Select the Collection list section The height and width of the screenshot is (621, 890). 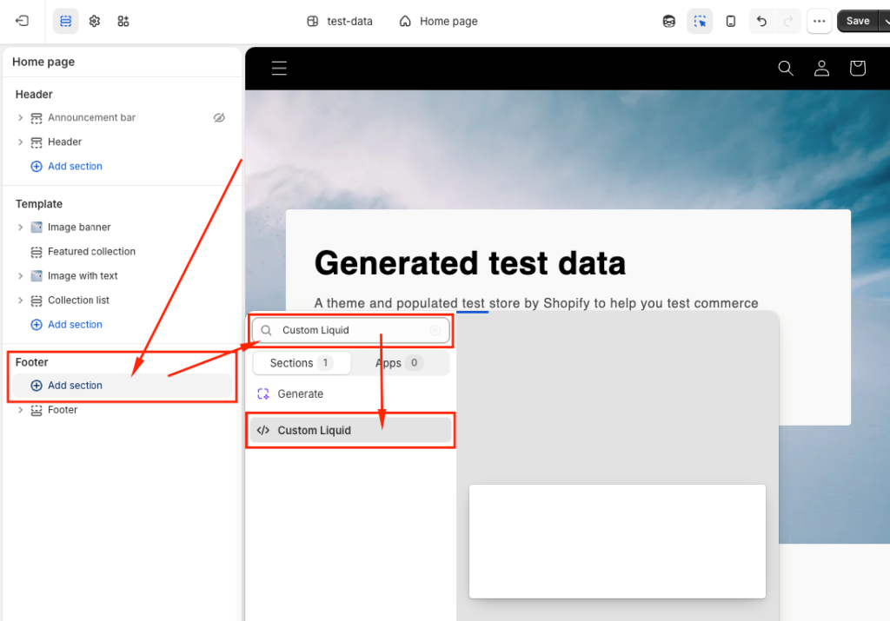coord(122,300)
